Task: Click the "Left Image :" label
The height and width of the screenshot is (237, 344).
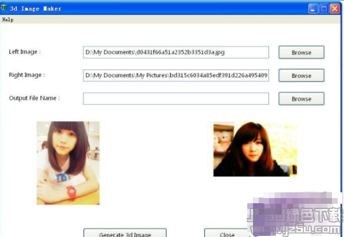Action: pyautogui.click(x=25, y=52)
